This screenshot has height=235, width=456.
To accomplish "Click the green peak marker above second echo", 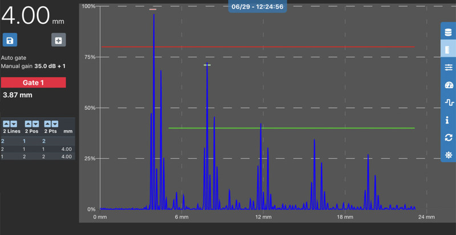I will click(x=207, y=65).
